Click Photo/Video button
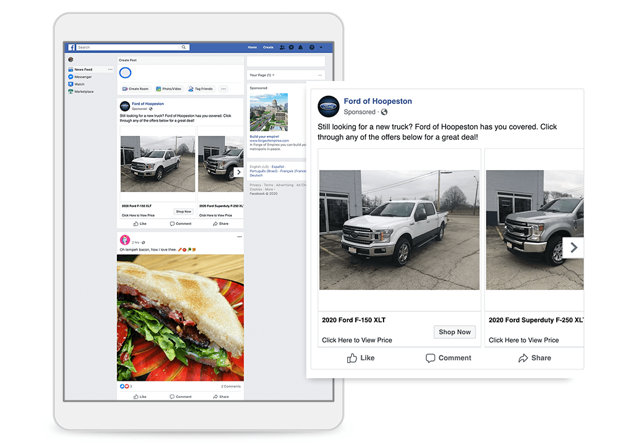 [169, 89]
